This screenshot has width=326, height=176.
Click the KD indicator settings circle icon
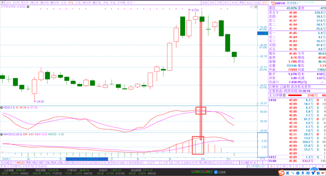1,107
